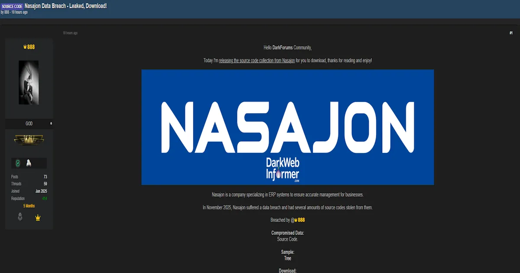This screenshot has height=273, width=520.
Task: Click the thread title Nasajon Data Breach
Action: pyautogui.click(x=65, y=6)
